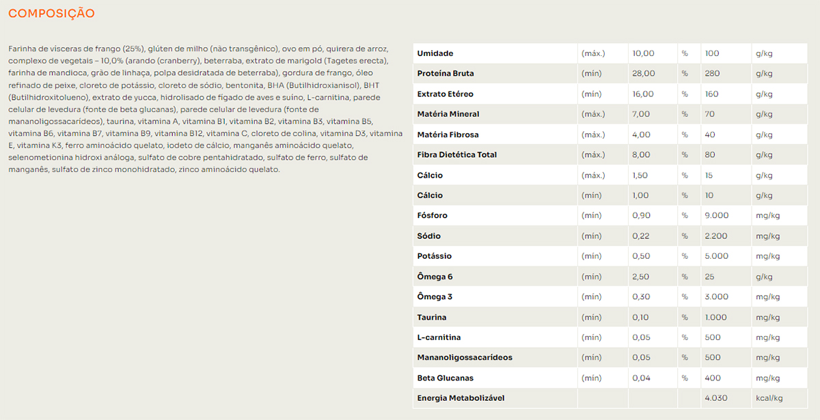Select the Extrato Etéreo table label
This screenshot has height=420, width=820.
point(445,94)
